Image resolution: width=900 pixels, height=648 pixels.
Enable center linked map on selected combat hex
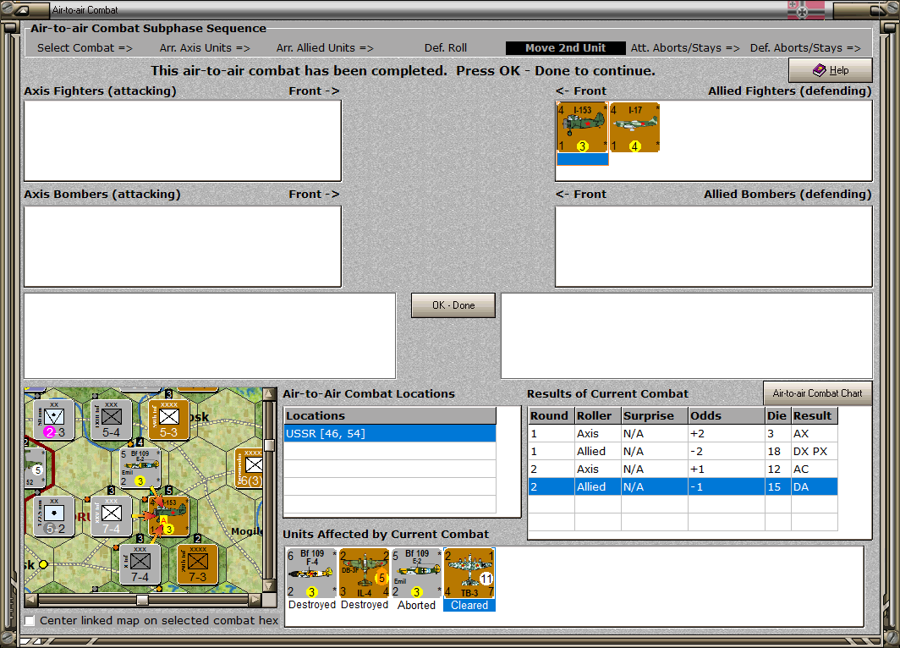[x=30, y=622]
